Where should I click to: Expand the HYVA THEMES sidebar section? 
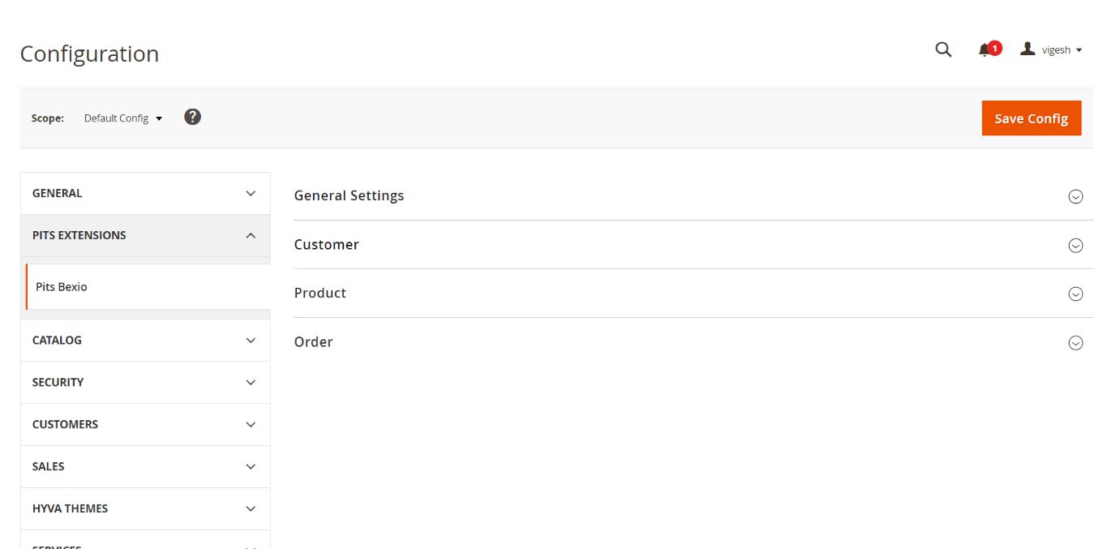click(x=145, y=509)
